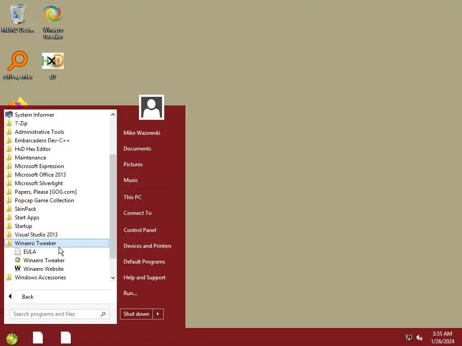The height and width of the screenshot is (346, 462).
Task: Open Mike Wazowski user folder
Action: [x=142, y=133]
